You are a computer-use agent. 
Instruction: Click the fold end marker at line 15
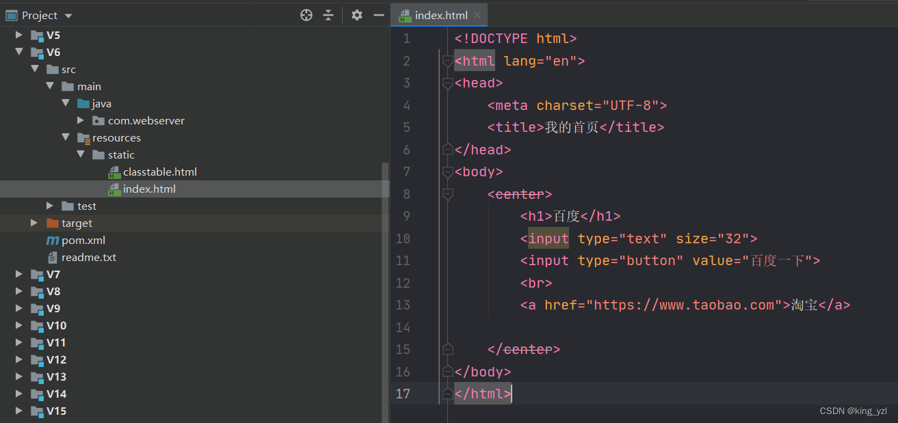[447, 349]
